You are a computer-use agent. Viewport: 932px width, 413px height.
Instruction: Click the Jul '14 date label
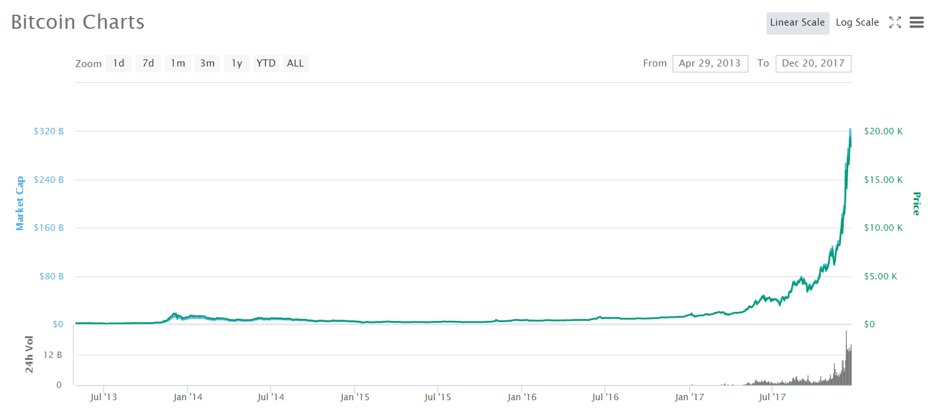[270, 397]
